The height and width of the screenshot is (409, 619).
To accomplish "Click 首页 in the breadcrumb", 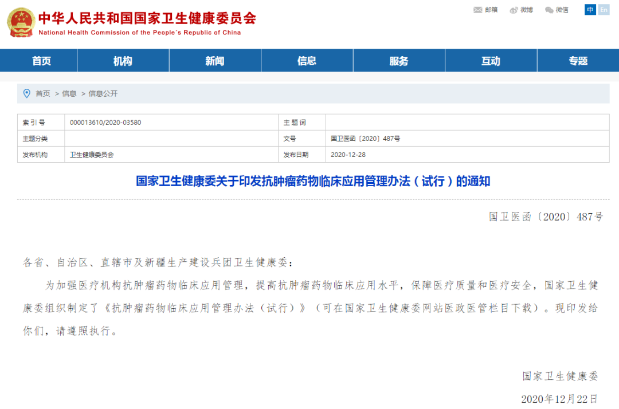I will pos(43,93).
